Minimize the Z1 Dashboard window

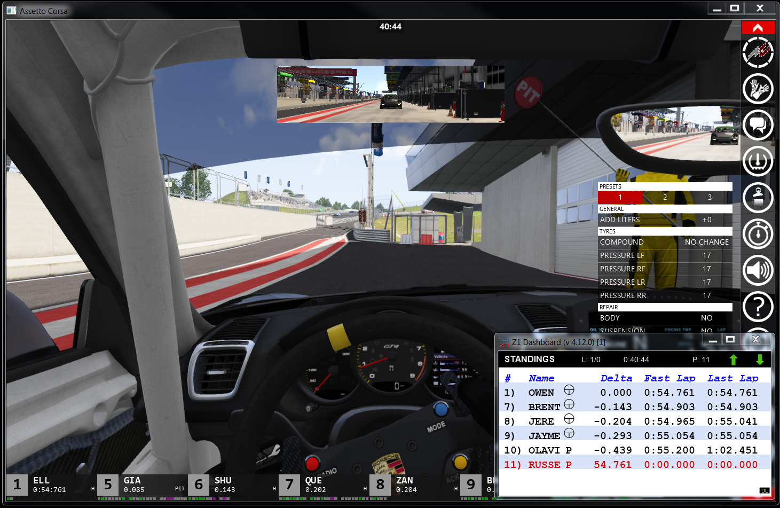click(x=713, y=340)
